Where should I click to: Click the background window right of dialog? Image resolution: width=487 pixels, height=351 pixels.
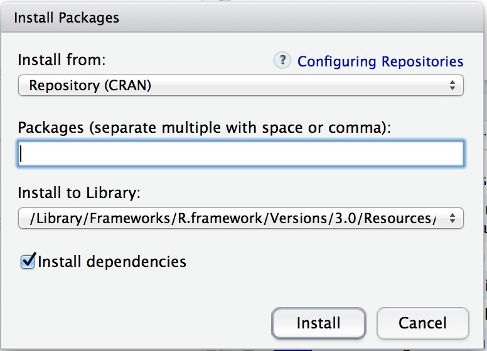coord(481,188)
